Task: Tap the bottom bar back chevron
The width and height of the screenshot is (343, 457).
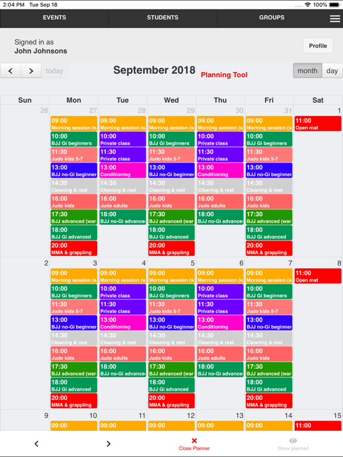Action: [x=36, y=443]
